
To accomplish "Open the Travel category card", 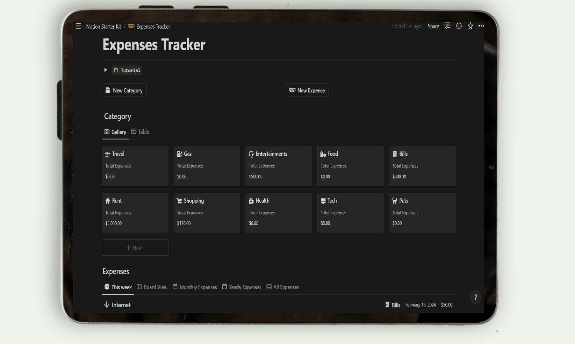I will 135,166.
